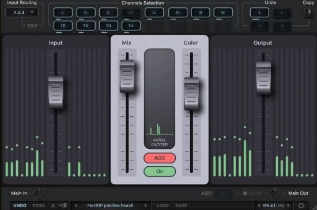Click the REDO button

[39, 205]
